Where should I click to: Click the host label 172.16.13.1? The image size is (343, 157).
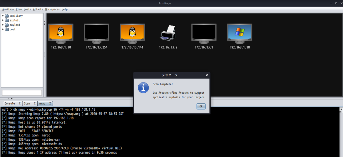pos(204,47)
